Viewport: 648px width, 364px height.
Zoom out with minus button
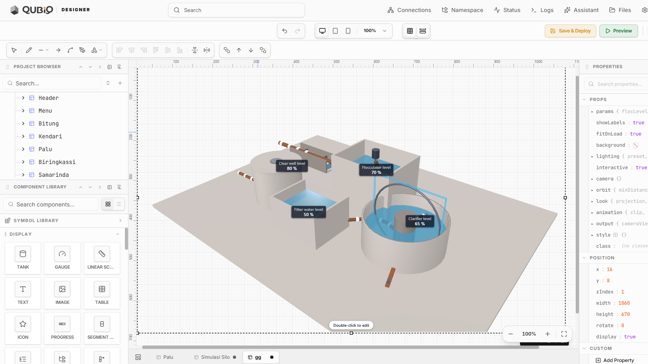pos(511,334)
